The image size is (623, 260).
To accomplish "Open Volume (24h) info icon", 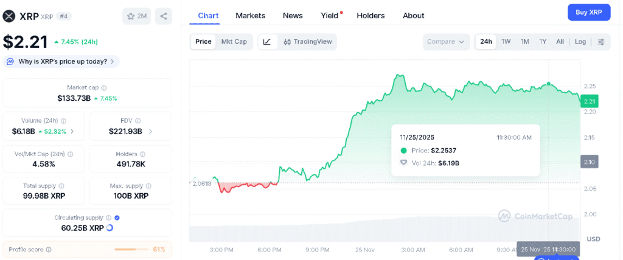I will 63,121.
